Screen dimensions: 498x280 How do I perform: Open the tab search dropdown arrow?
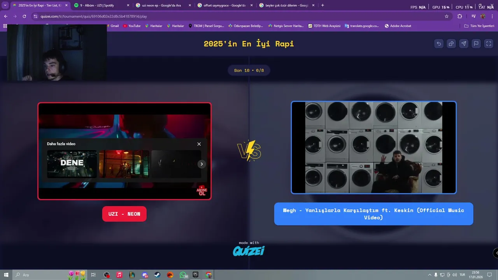(5, 5)
